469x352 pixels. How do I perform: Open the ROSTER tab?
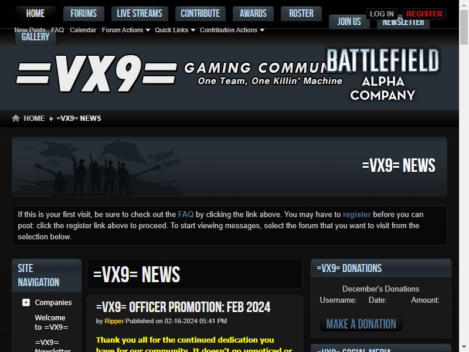(301, 13)
